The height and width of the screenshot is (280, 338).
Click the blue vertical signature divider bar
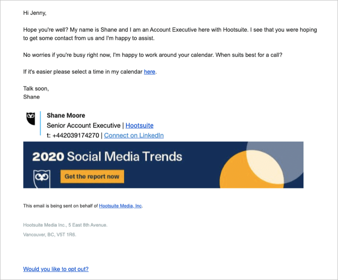pos(40,123)
